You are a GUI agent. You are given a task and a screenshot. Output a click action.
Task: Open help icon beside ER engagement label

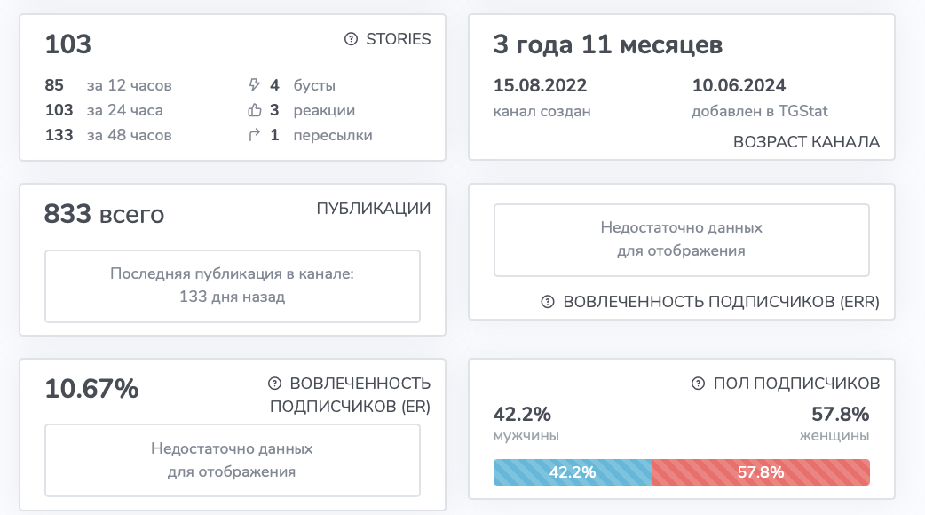click(x=274, y=384)
